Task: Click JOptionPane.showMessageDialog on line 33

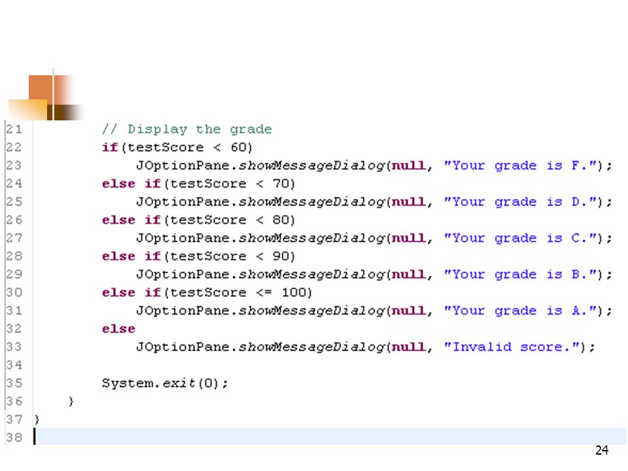Action: pos(260,347)
